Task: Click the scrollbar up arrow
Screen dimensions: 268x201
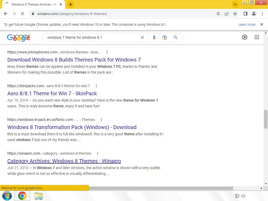Action: (x=265, y=33)
